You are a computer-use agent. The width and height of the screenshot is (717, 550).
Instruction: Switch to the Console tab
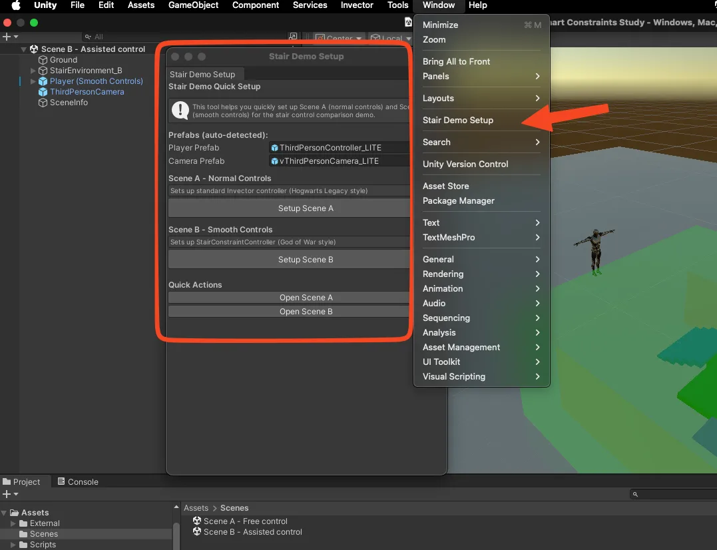78,481
